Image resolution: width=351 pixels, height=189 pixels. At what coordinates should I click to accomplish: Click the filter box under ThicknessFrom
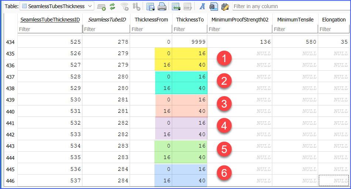[151, 29]
